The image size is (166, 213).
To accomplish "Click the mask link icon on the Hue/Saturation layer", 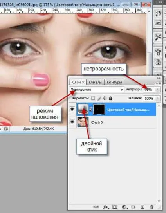I will 90,109.
